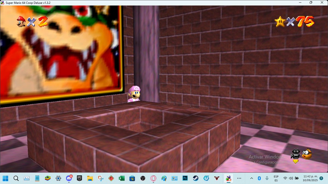The width and height of the screenshot is (328, 184).
Task: Check the battery tray icon
Action: coord(297,178)
